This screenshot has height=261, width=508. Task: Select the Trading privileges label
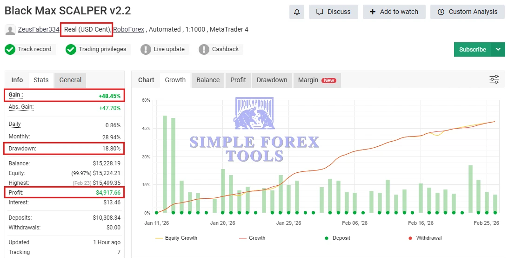pyautogui.click(x=102, y=49)
